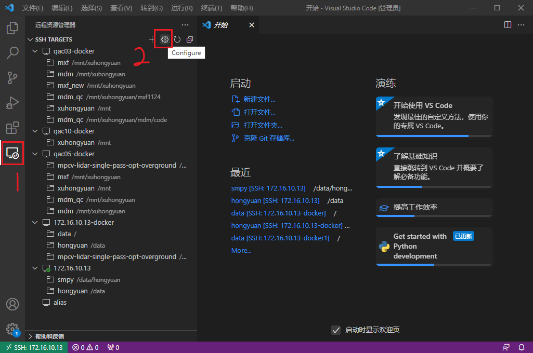Collapse the SSH TARGETS section
The width and height of the screenshot is (533, 353).
pyautogui.click(x=30, y=39)
